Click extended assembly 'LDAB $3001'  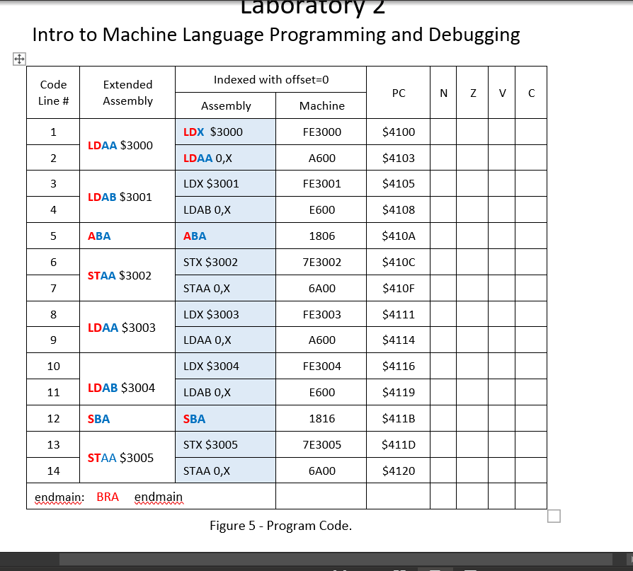[x=120, y=197]
